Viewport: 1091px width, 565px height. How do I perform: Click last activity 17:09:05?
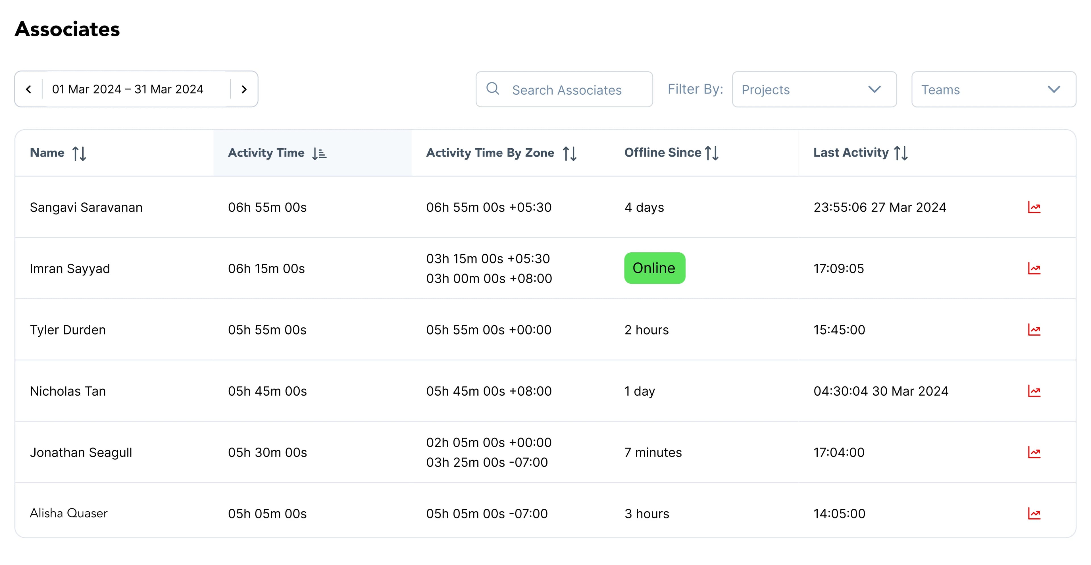[x=839, y=269]
